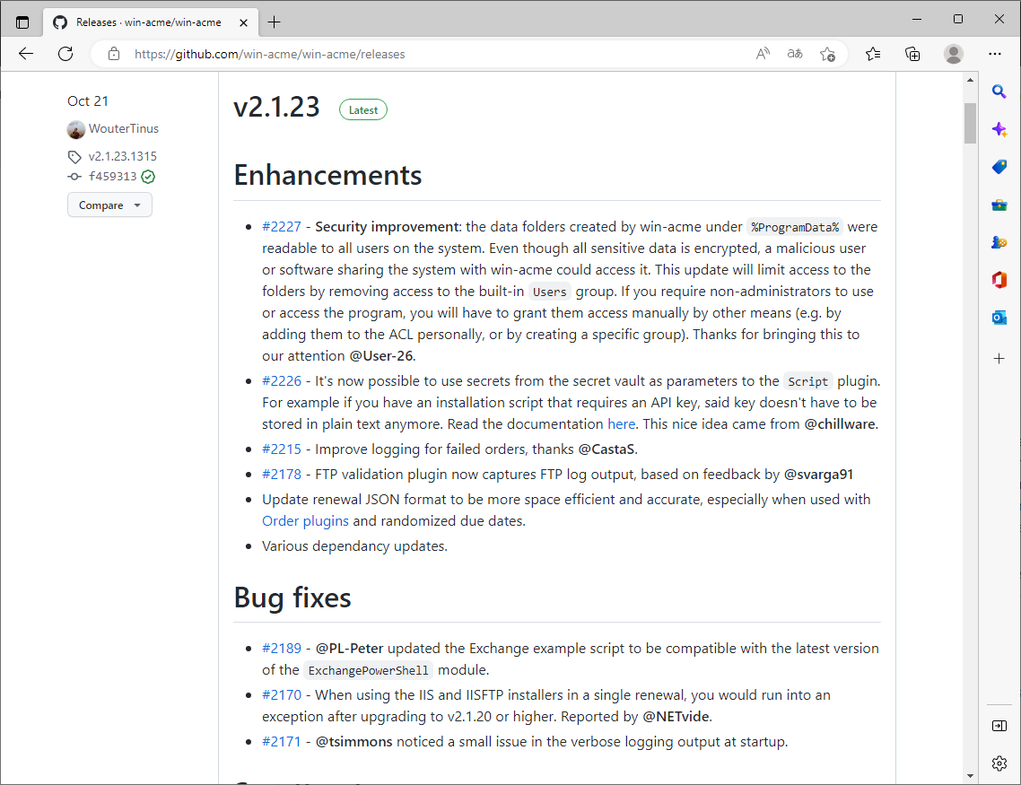Open sidebar Search

[999, 92]
